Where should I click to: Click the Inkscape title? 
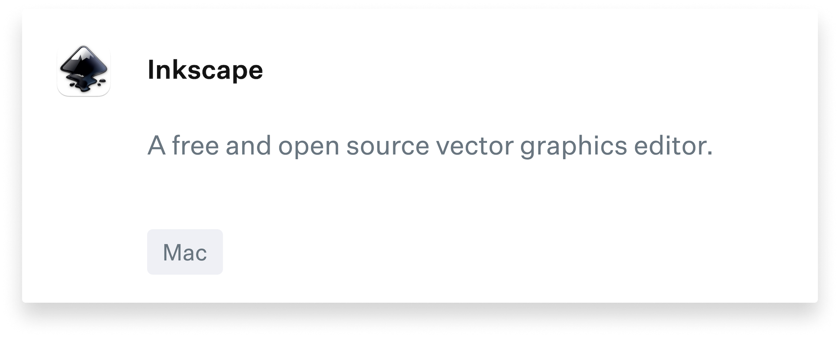(x=205, y=70)
